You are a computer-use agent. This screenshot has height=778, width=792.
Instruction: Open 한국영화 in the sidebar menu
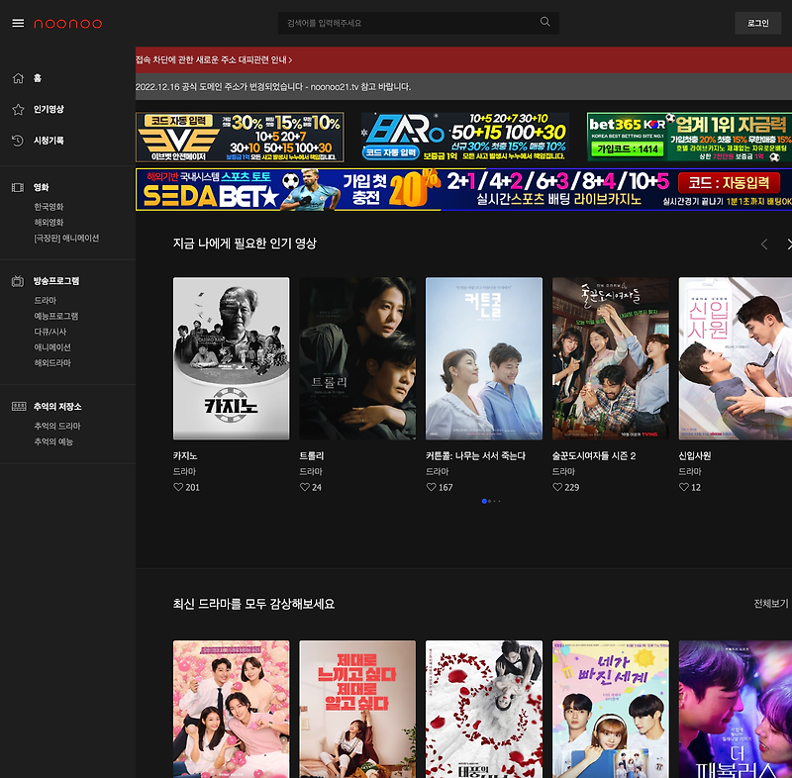pos(49,207)
